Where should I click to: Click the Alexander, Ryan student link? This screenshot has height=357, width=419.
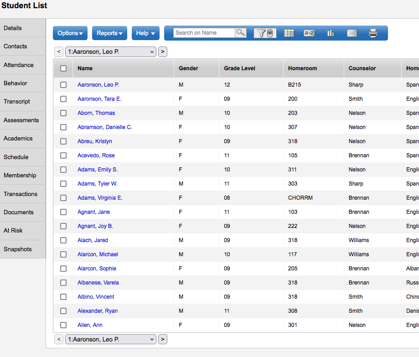pyautogui.click(x=98, y=311)
